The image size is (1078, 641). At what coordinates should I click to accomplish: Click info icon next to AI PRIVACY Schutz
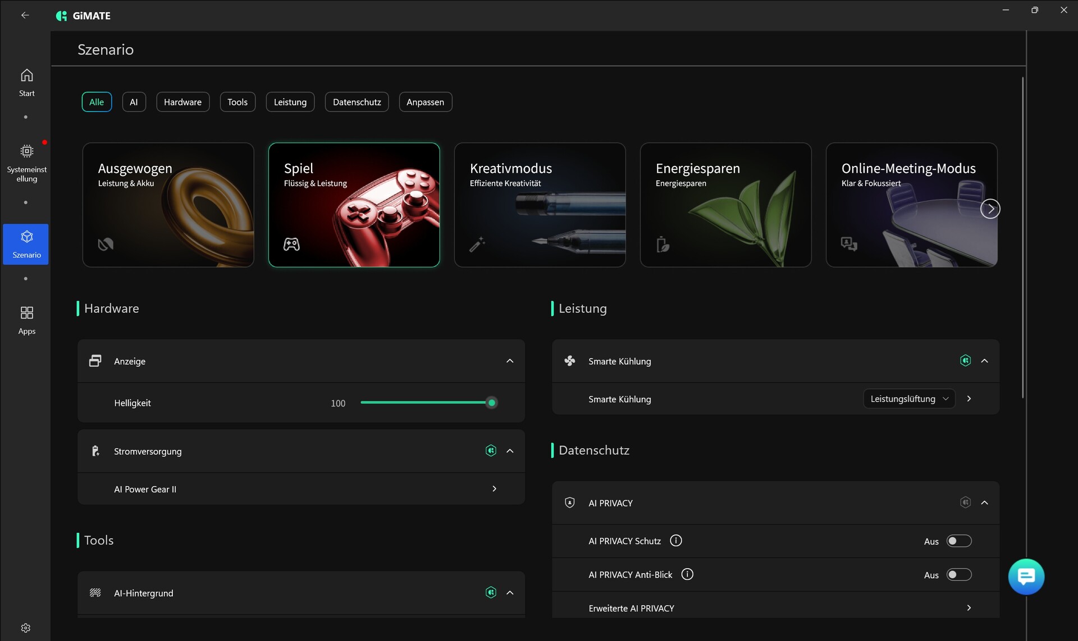(676, 541)
